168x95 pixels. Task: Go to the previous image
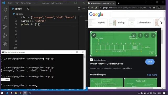pyautogui.click(x=147, y=35)
